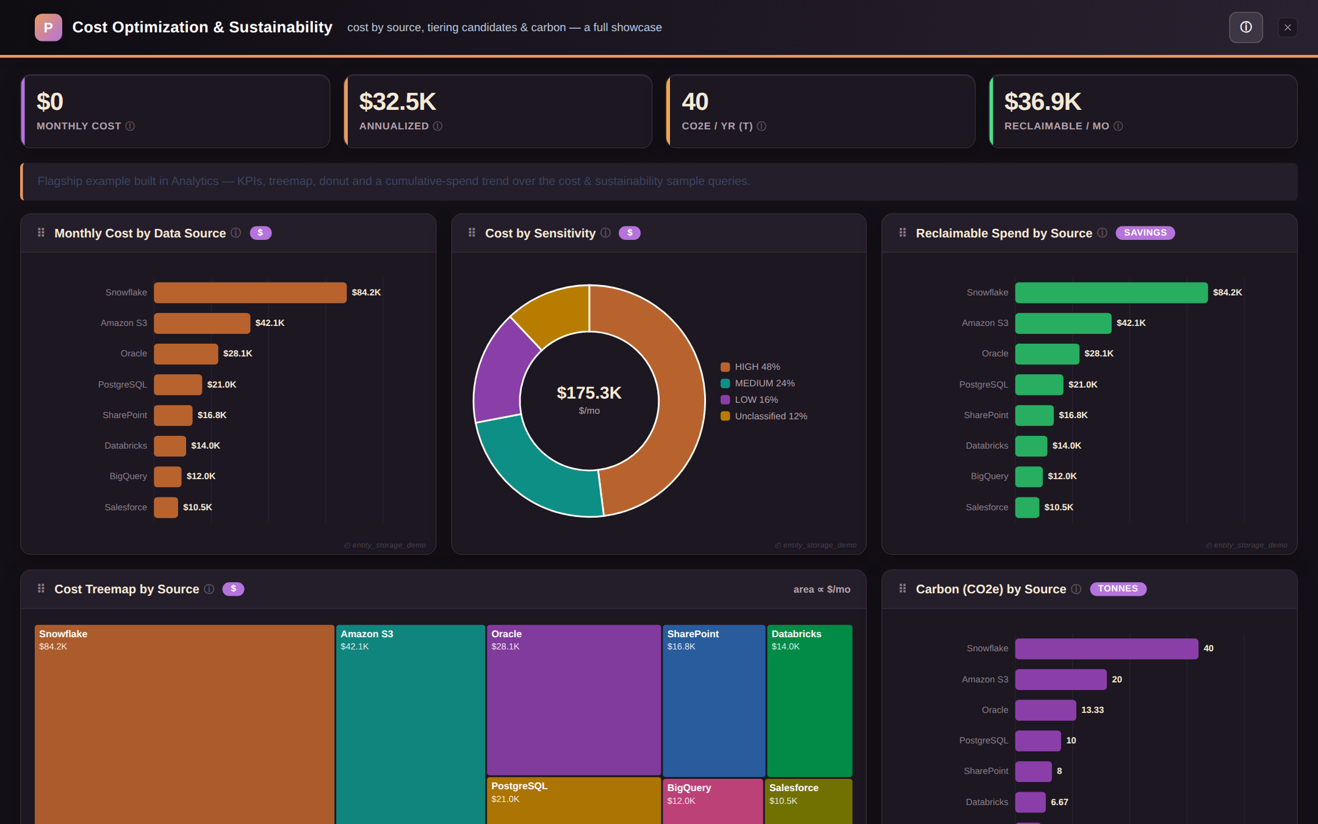
Task: Click Oracle bar in Monthly Cost chart
Action: (x=186, y=353)
